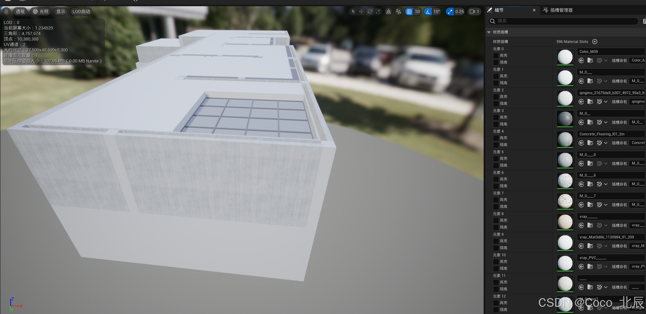Click the Concrete_Flooring material thumbnail
The height and width of the screenshot is (314, 646).
pos(565,139)
